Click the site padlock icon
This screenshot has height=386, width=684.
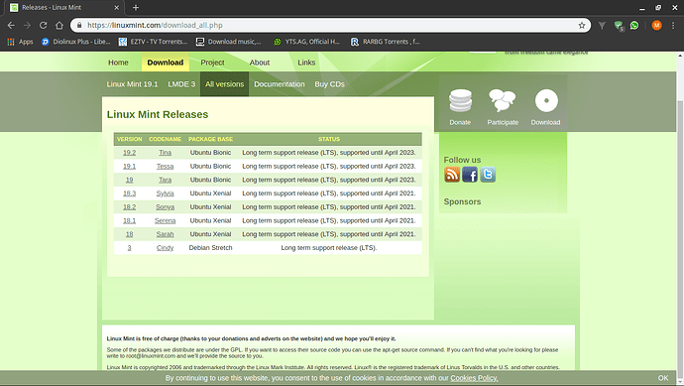(79, 26)
